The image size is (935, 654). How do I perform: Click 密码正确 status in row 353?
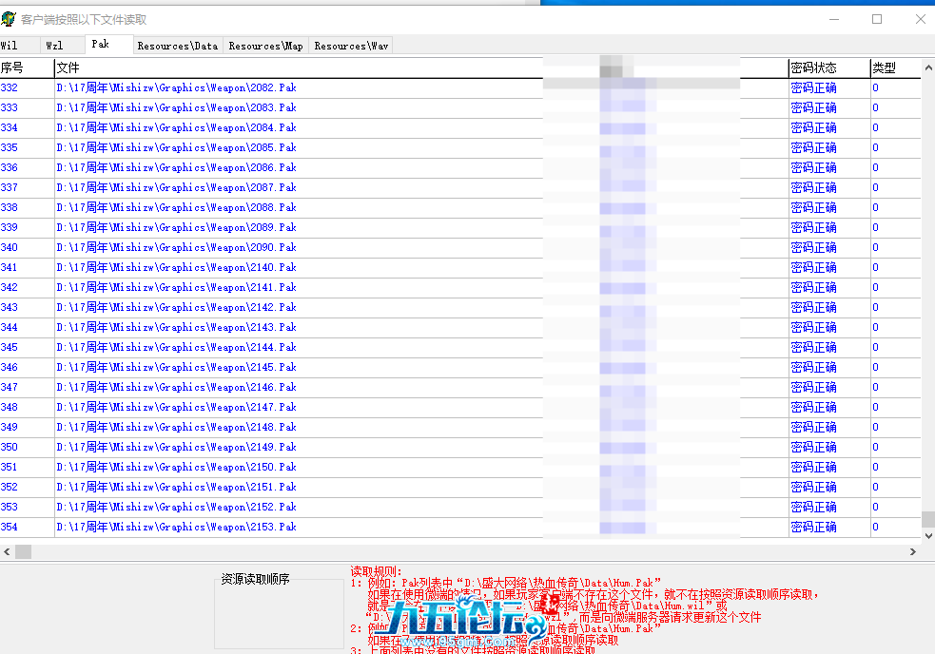click(813, 508)
